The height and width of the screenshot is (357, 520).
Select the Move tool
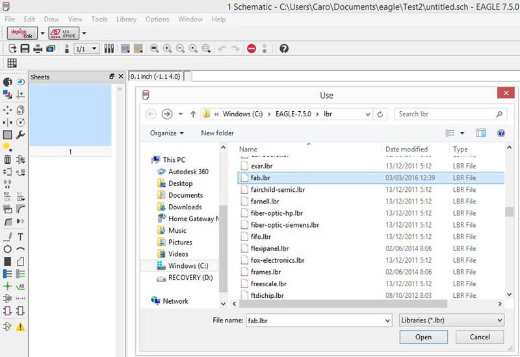coord(7,110)
